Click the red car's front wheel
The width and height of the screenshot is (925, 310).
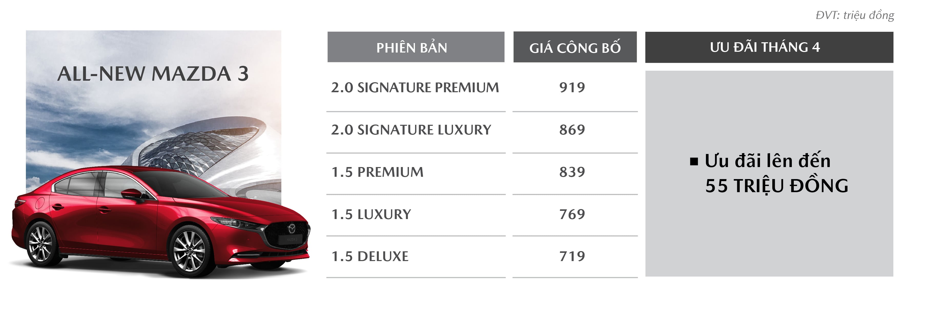[189, 250]
